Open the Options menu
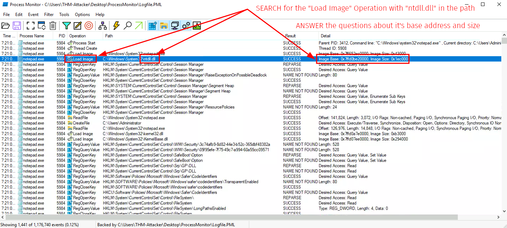This screenshot has height=228, width=507. [x=82, y=15]
